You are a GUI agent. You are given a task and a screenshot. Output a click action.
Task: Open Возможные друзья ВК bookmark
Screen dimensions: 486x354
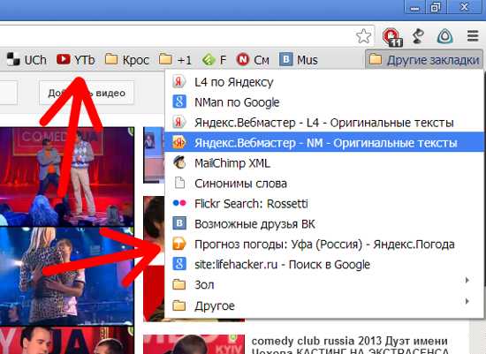pyautogui.click(x=324, y=224)
